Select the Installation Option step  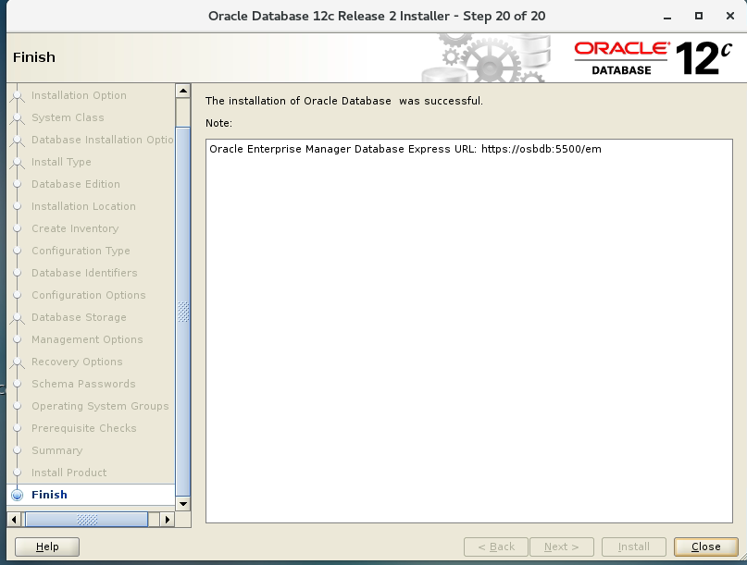[x=79, y=95]
